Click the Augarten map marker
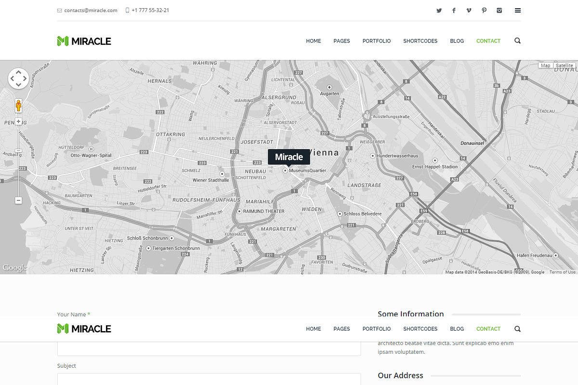The height and width of the screenshot is (385, 578). 330,87
